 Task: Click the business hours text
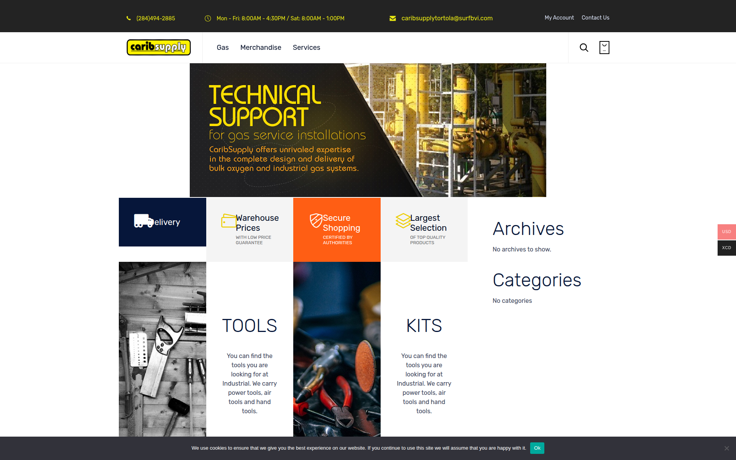pyautogui.click(x=281, y=18)
